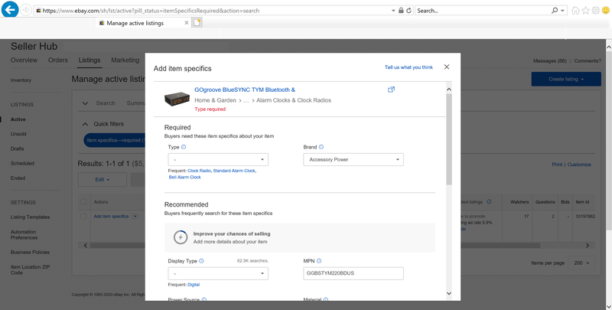Open a new browser tab
Screen dimensions: 612x310
pos(197,23)
